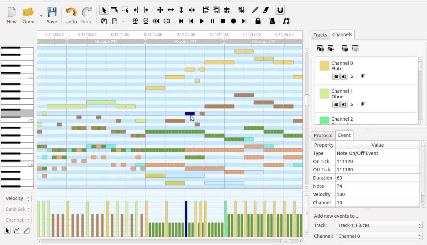The image size is (427, 245).
Task: Start playback with the play button
Action: (x=202, y=21)
